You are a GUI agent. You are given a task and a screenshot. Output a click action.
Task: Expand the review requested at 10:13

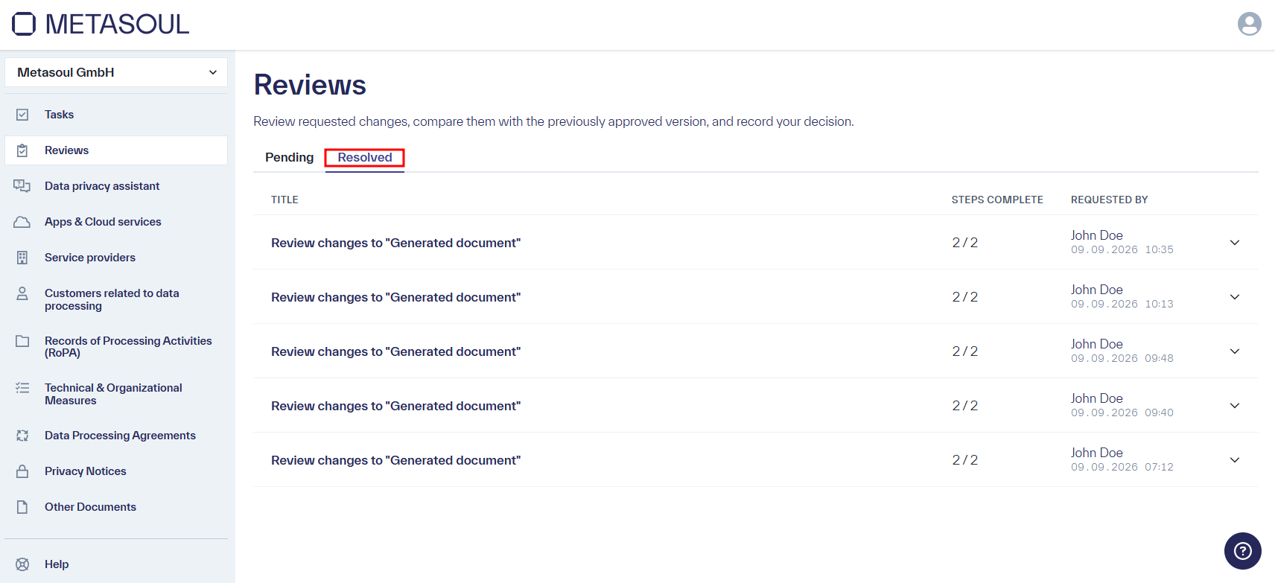pyautogui.click(x=1235, y=297)
